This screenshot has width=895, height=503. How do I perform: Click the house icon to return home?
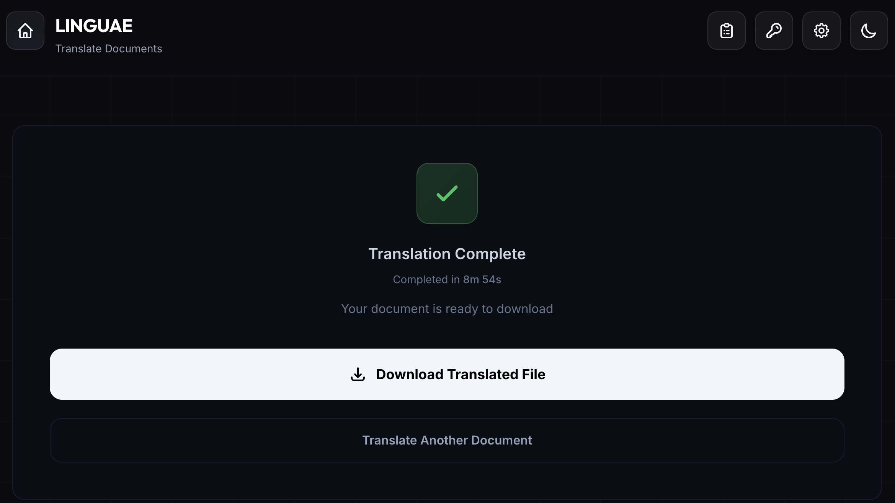(24, 31)
